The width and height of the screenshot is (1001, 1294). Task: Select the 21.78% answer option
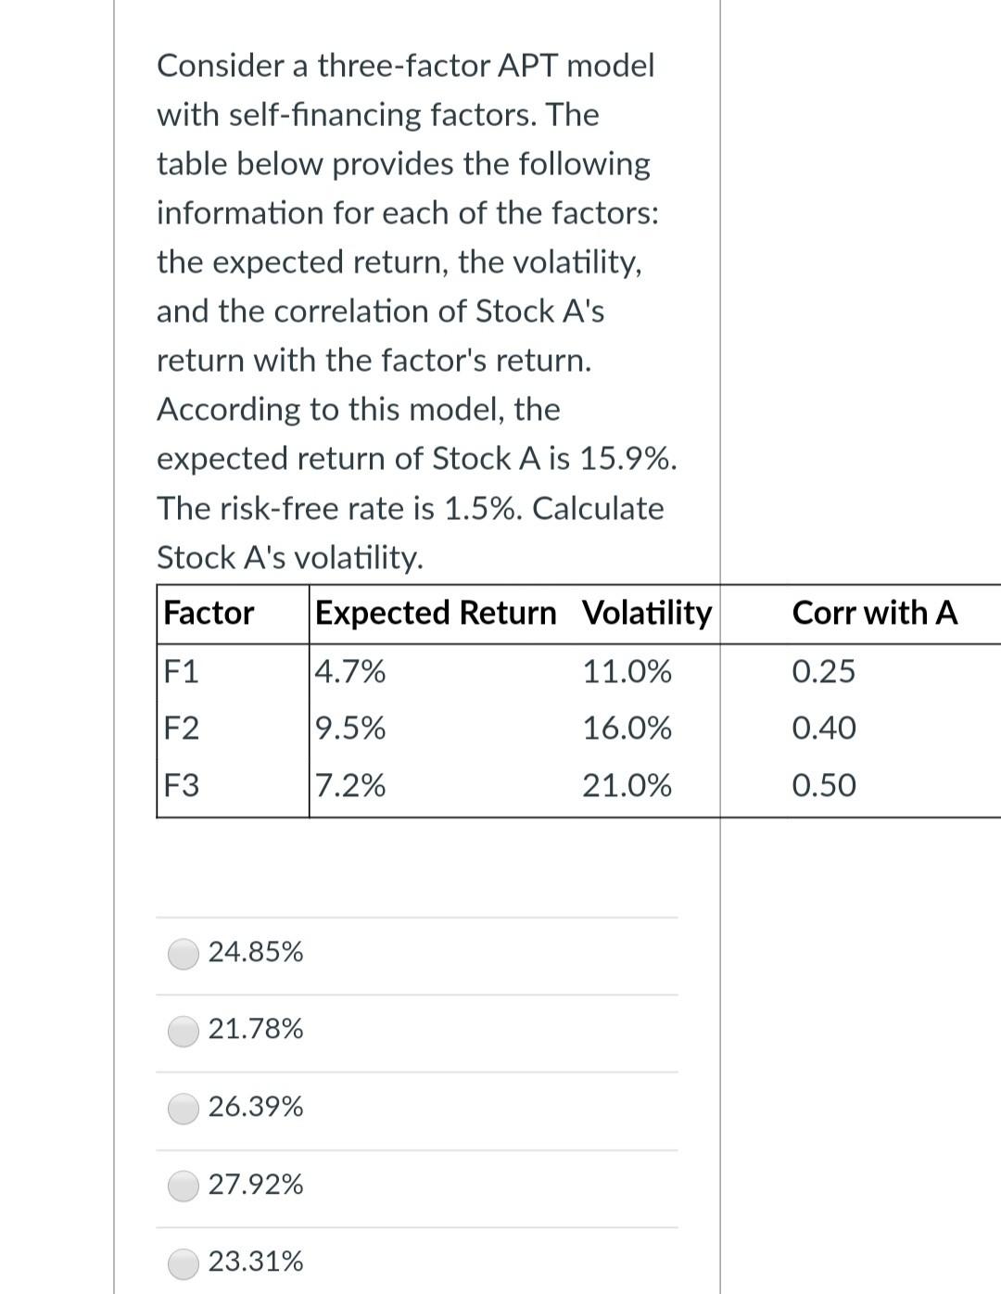coord(182,1029)
